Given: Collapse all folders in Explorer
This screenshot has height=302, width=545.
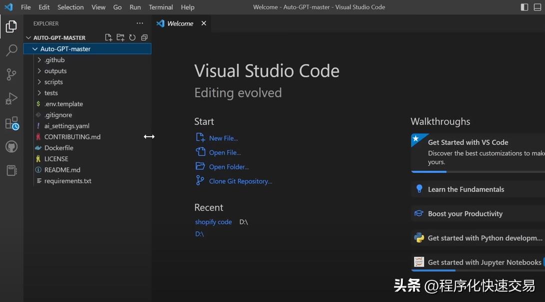Looking at the screenshot, I should (x=144, y=37).
